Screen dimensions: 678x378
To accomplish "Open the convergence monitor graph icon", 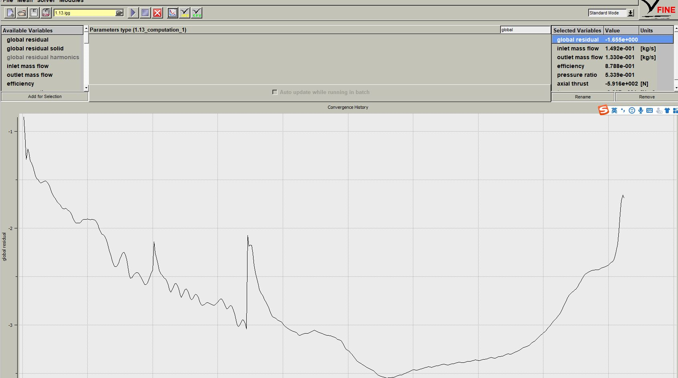I will point(173,13).
